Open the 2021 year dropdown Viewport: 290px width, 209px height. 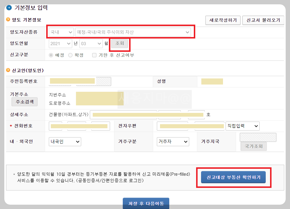point(60,43)
